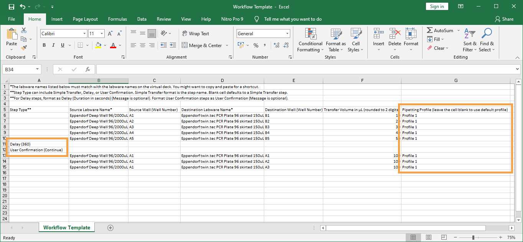
Task: Toggle Bold formatting
Action: pyautogui.click(x=44, y=45)
